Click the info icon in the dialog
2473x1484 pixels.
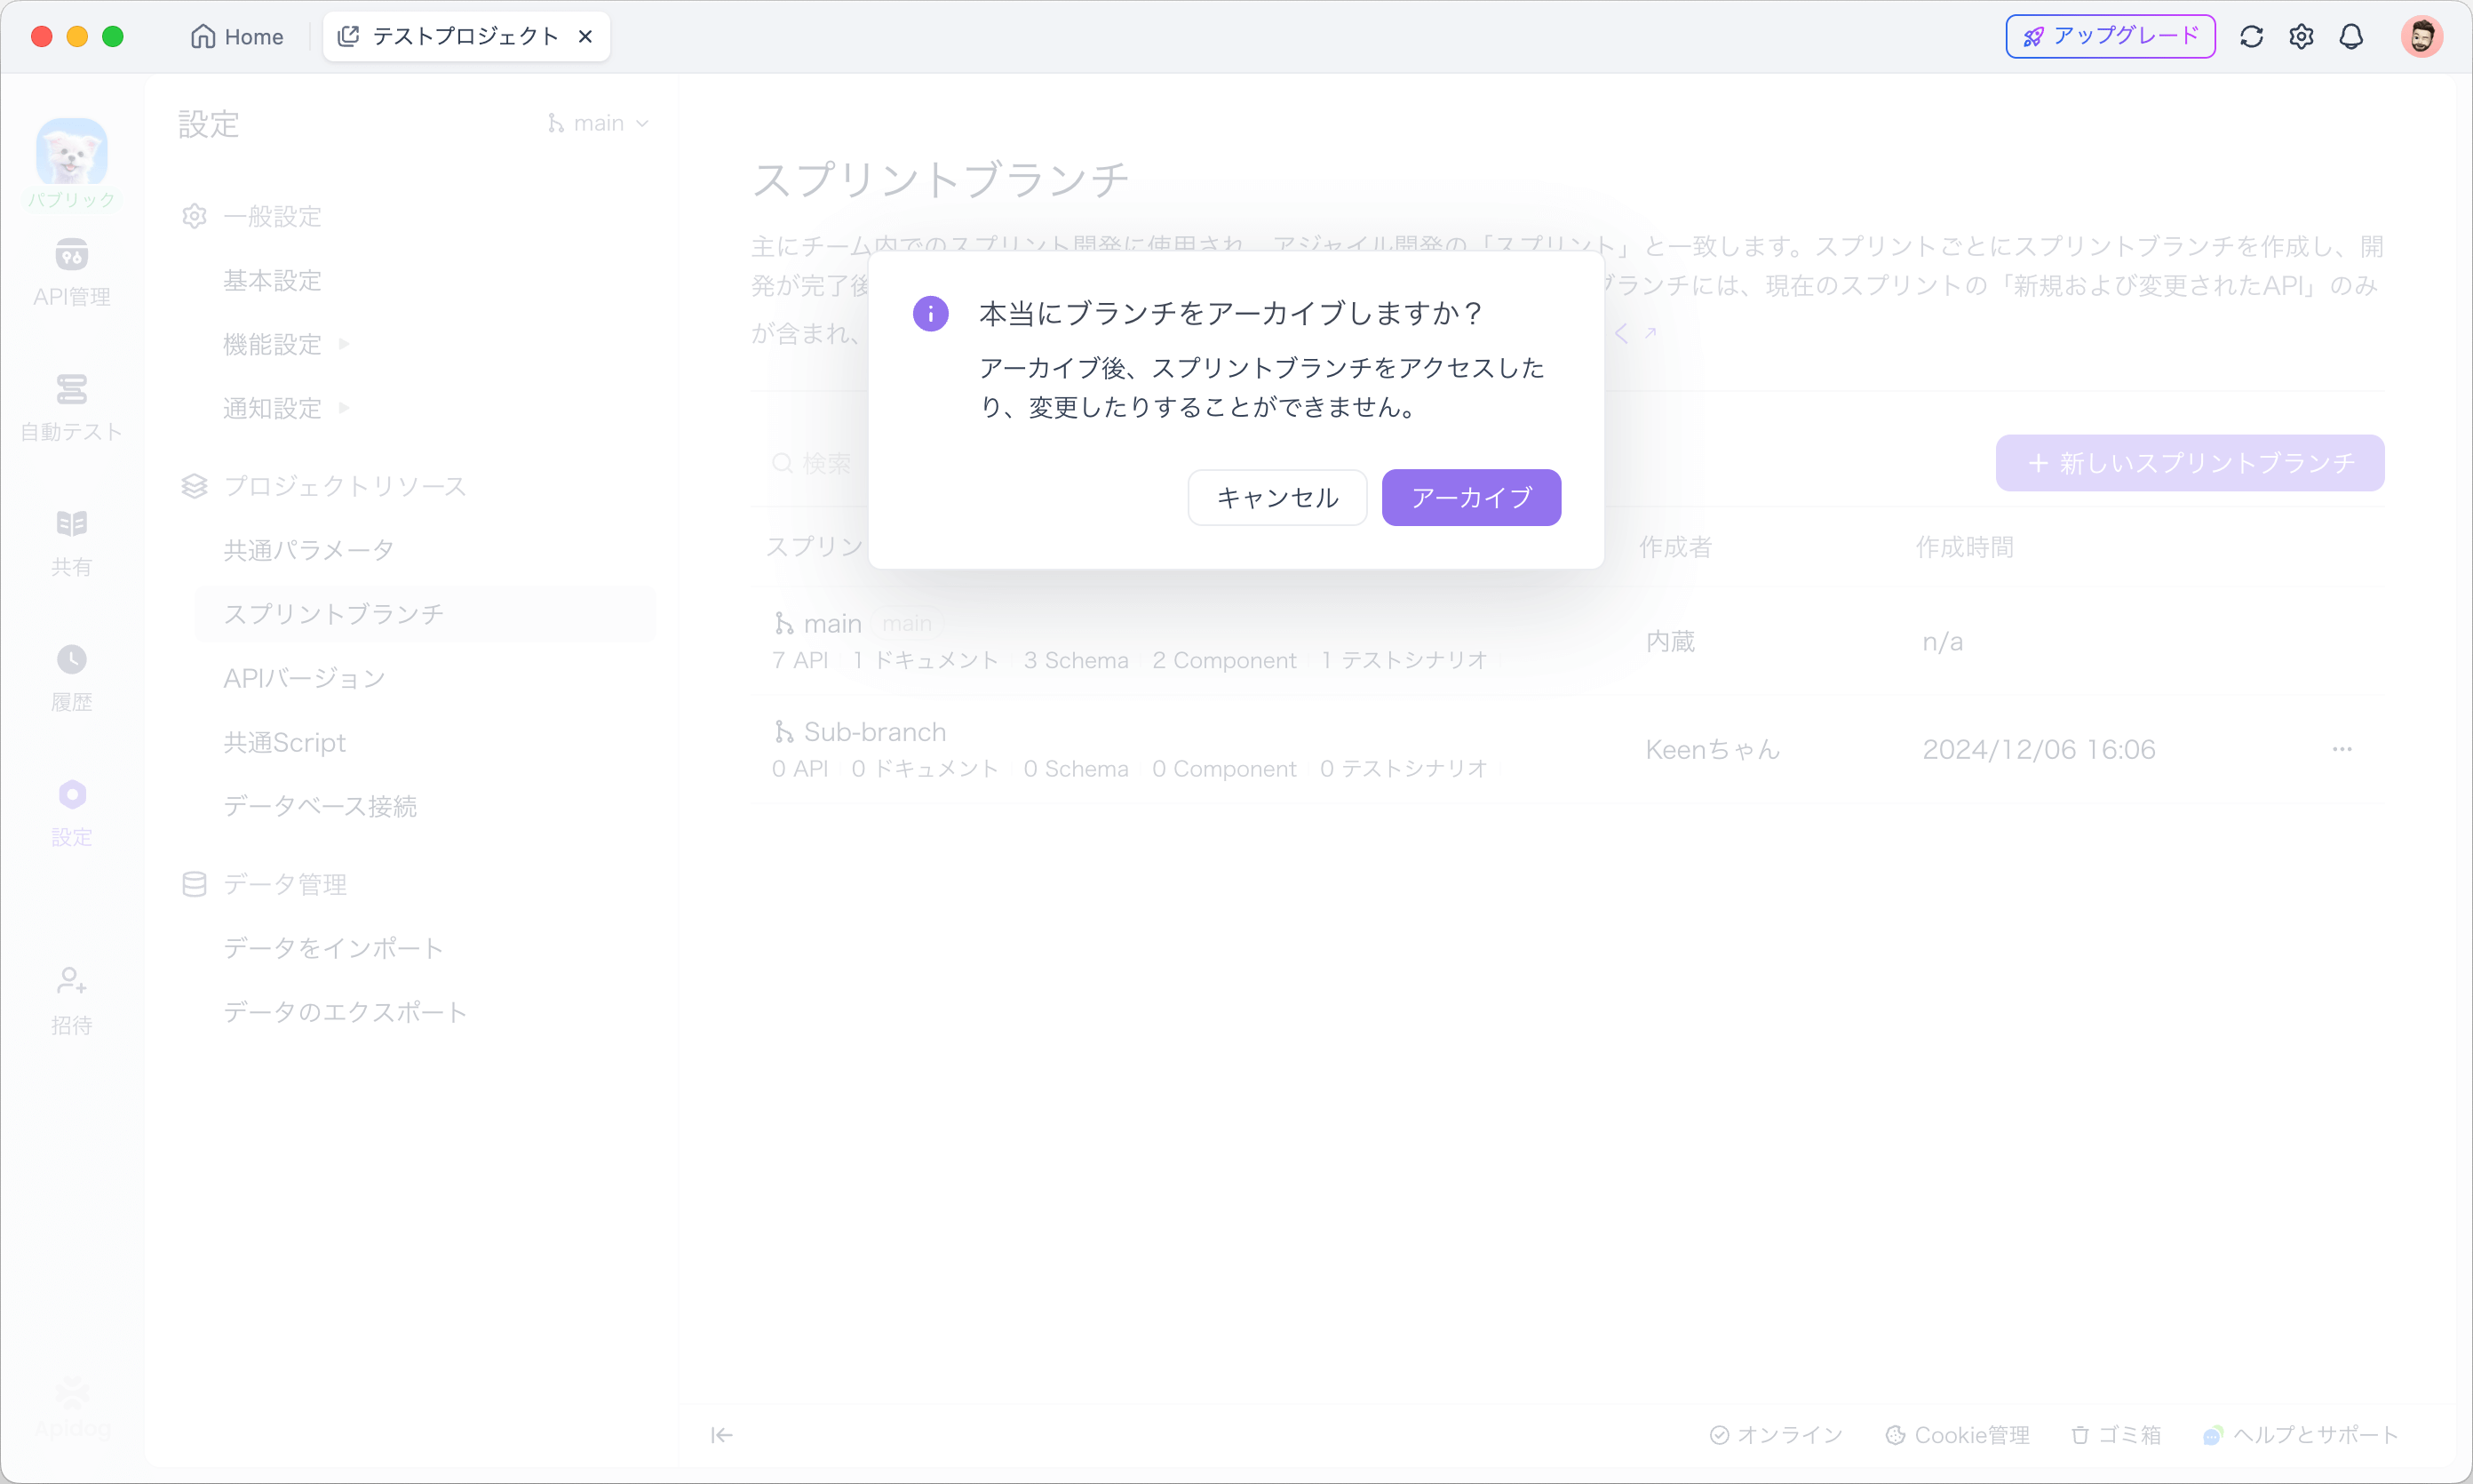tap(930, 314)
